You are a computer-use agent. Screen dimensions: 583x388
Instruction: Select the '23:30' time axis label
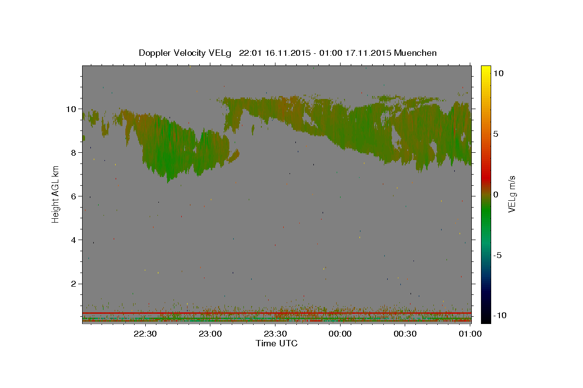[275, 334]
